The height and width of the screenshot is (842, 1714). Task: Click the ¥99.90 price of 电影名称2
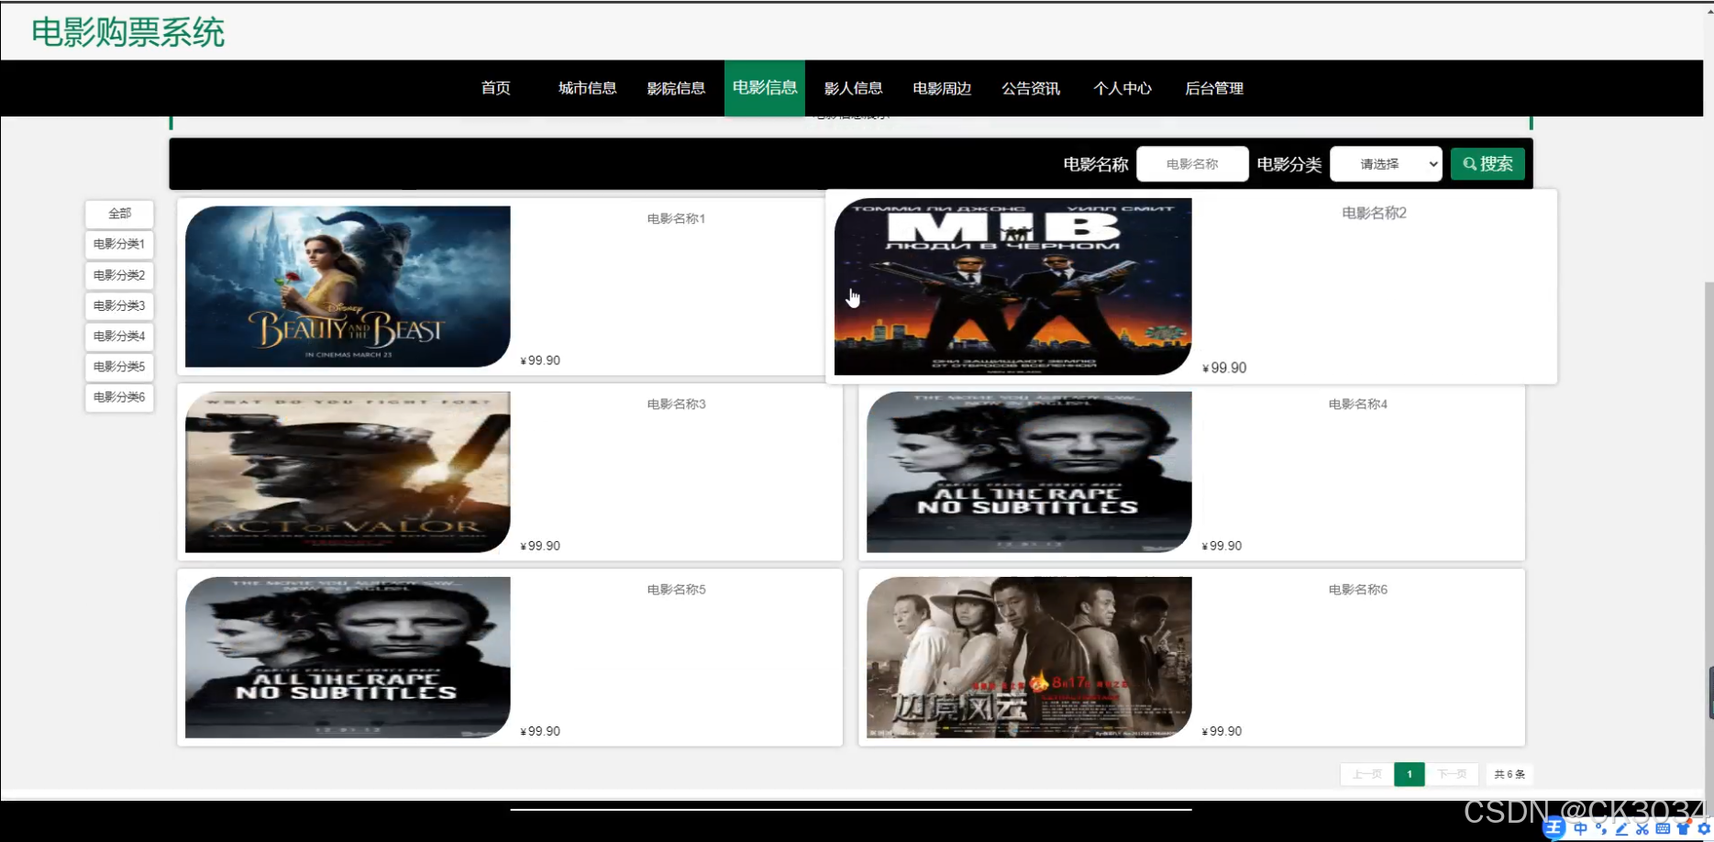[1224, 368]
